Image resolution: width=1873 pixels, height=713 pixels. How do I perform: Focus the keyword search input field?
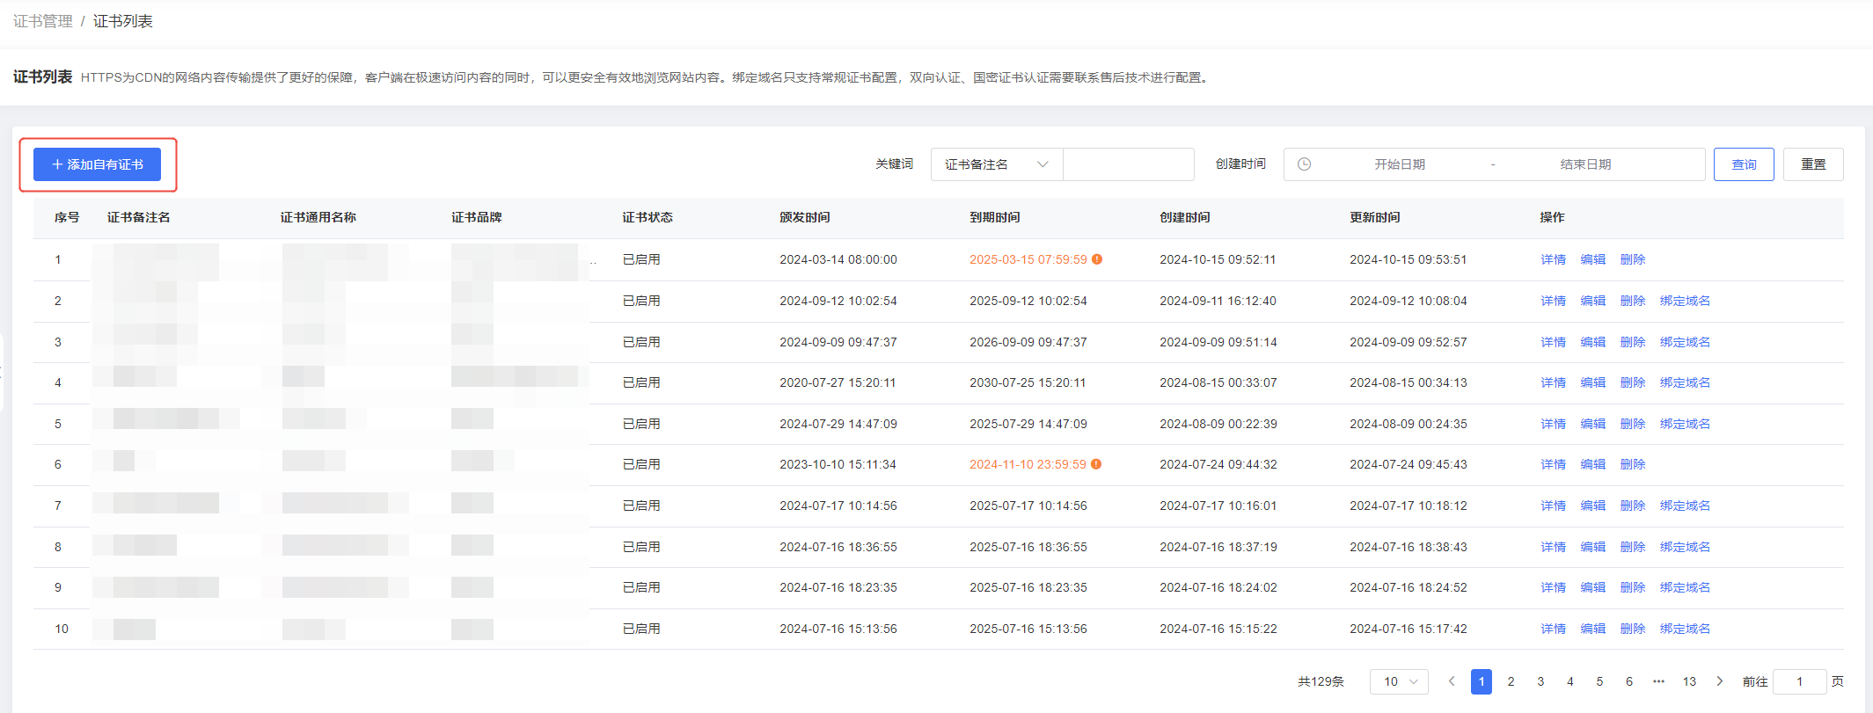tap(1129, 164)
